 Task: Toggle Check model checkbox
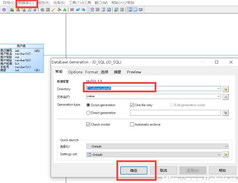[88, 124]
